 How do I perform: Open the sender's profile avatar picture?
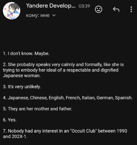(x=12, y=11)
